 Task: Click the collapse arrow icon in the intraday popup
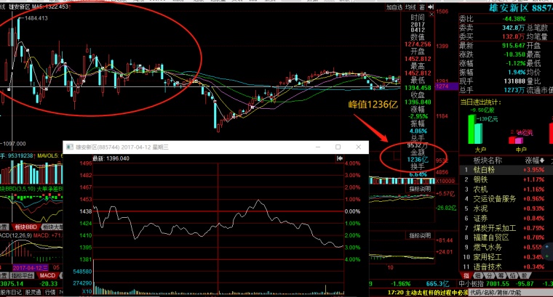coord(340,159)
